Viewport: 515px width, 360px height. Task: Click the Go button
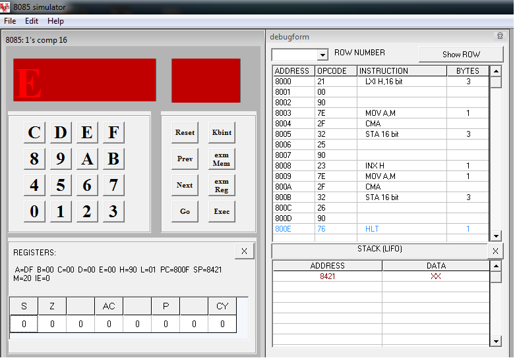tap(185, 211)
